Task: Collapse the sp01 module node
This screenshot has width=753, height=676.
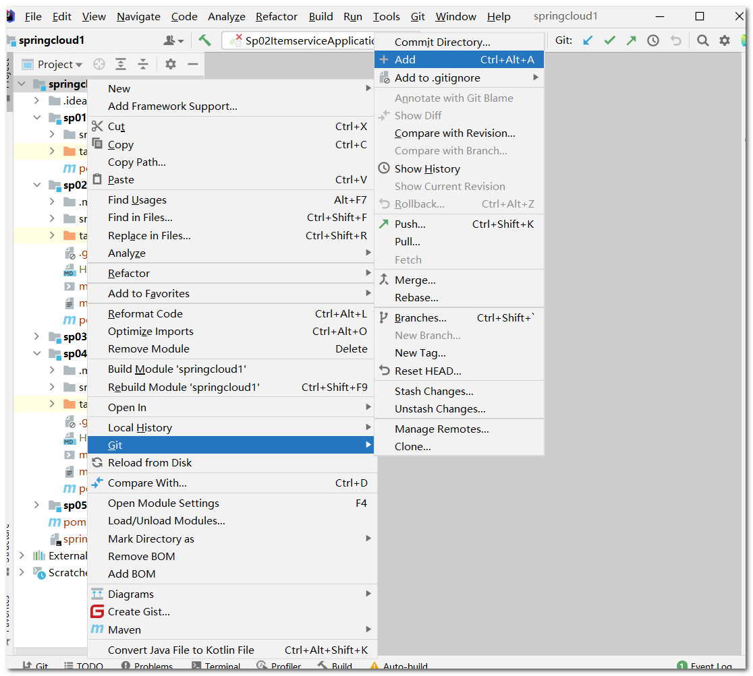Action: point(37,117)
